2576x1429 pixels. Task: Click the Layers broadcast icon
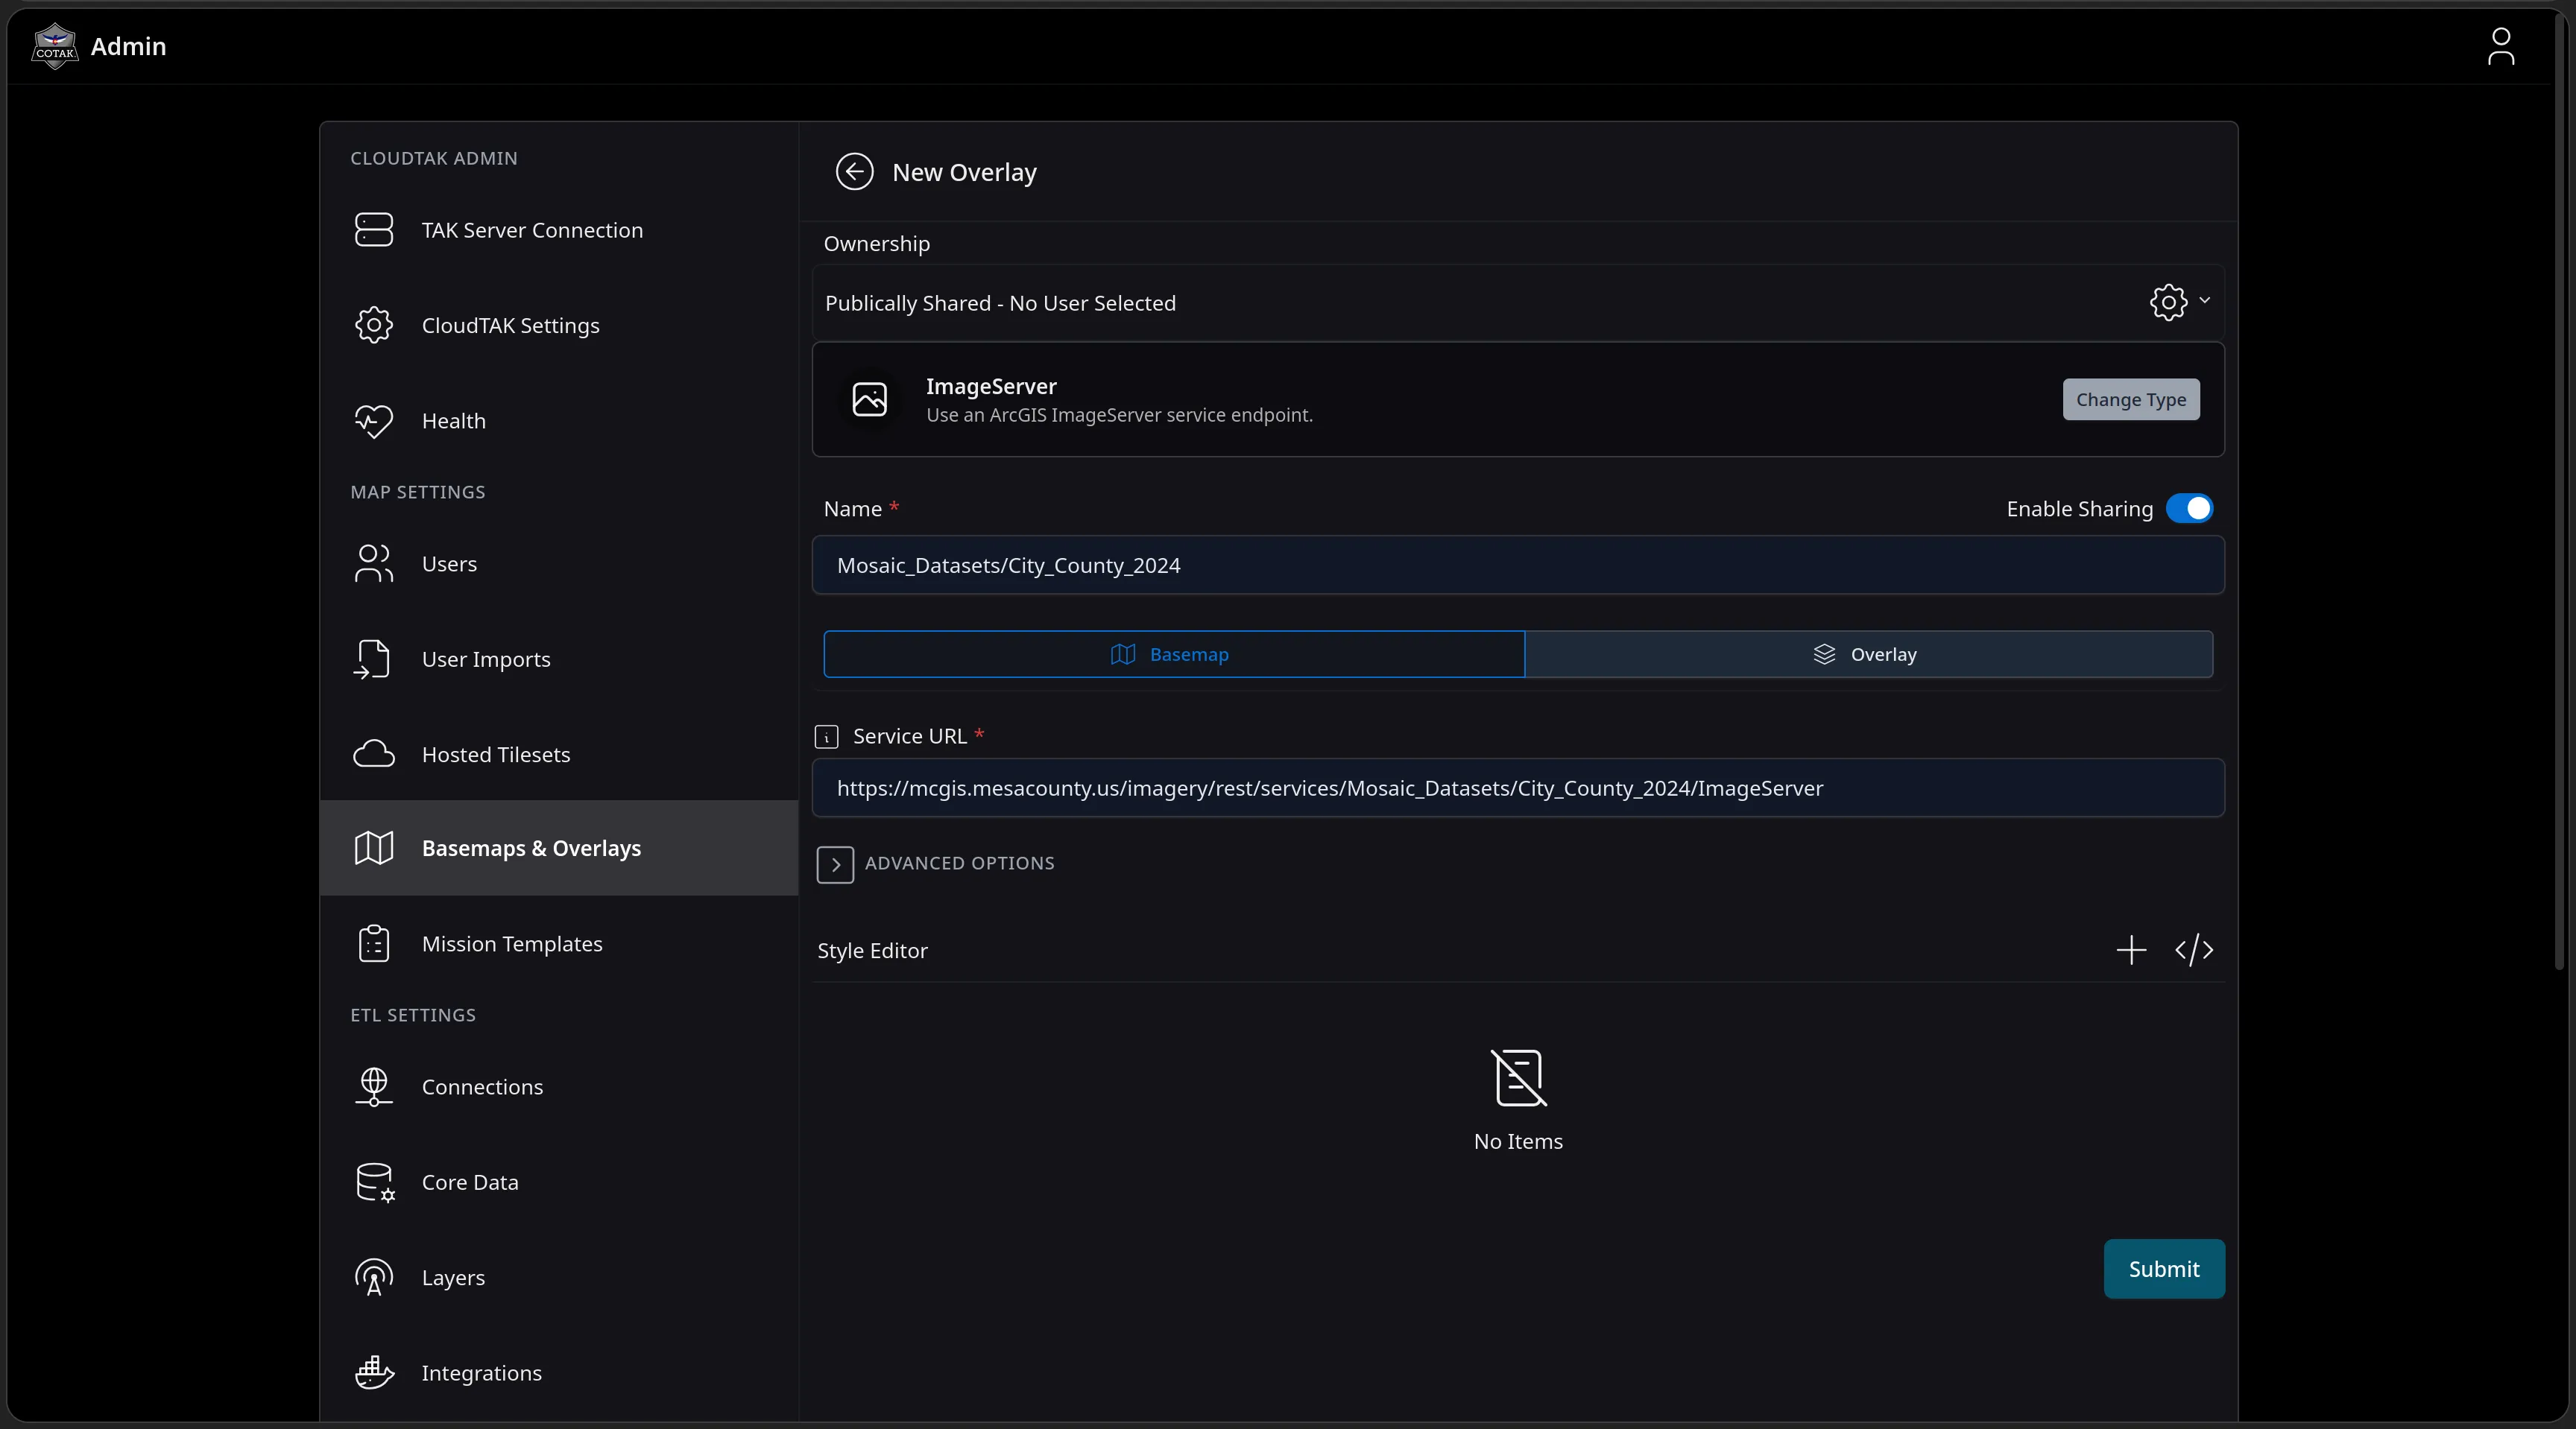pyautogui.click(x=374, y=1277)
